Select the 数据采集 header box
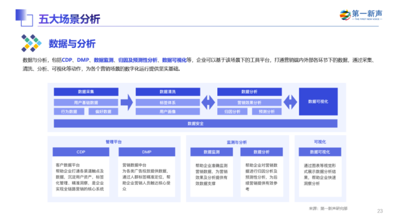 (x=86, y=92)
